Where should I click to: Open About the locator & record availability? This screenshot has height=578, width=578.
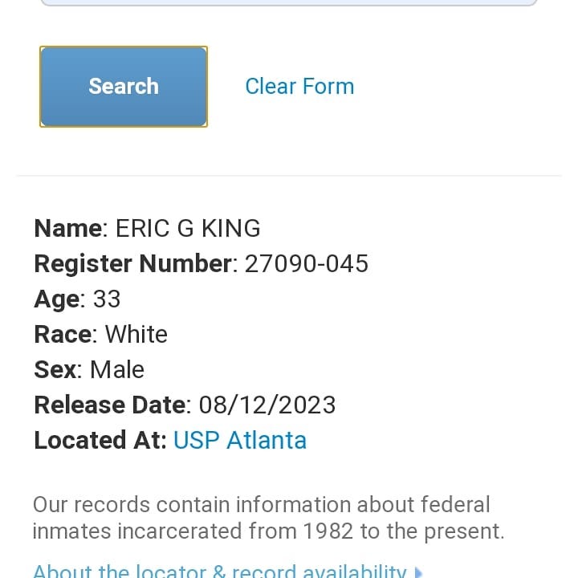click(x=220, y=572)
